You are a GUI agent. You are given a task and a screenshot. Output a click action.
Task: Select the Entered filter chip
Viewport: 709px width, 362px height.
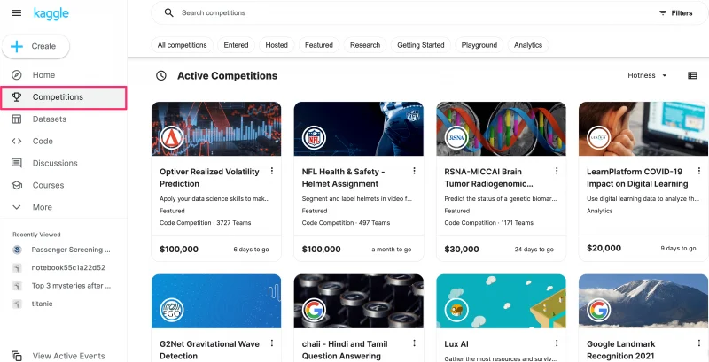(x=236, y=45)
